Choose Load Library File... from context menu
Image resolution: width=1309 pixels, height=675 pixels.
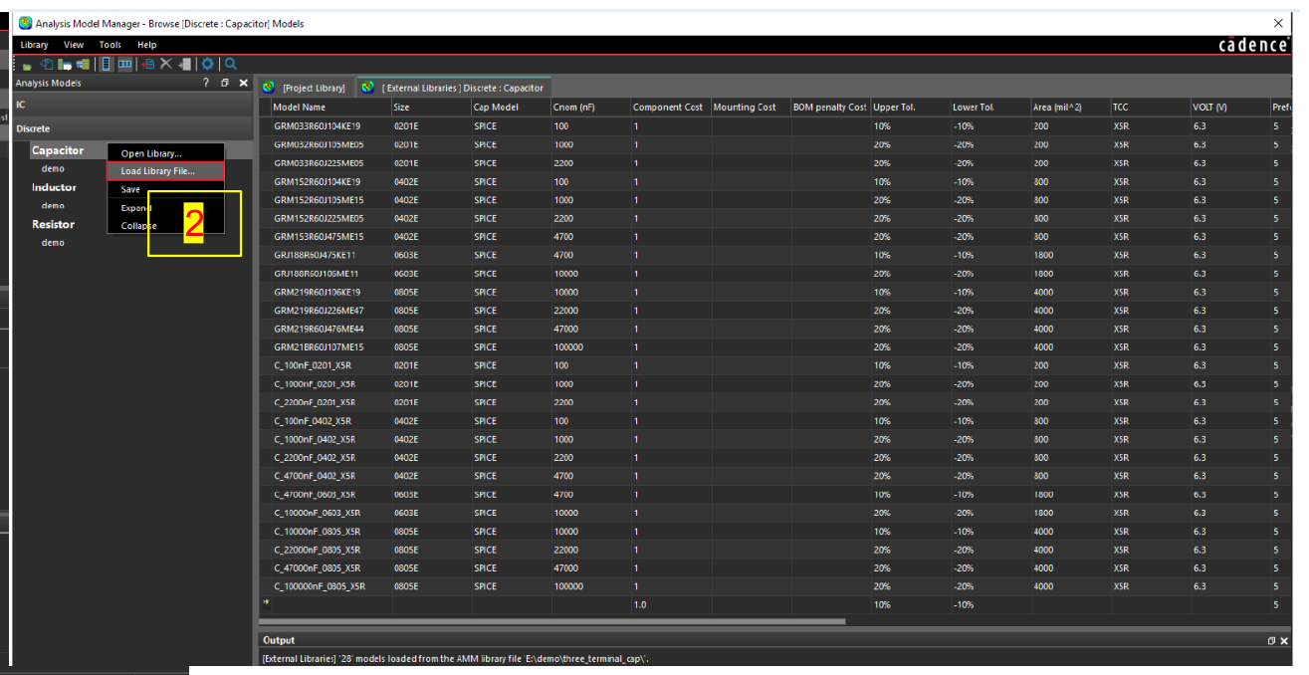click(x=165, y=171)
